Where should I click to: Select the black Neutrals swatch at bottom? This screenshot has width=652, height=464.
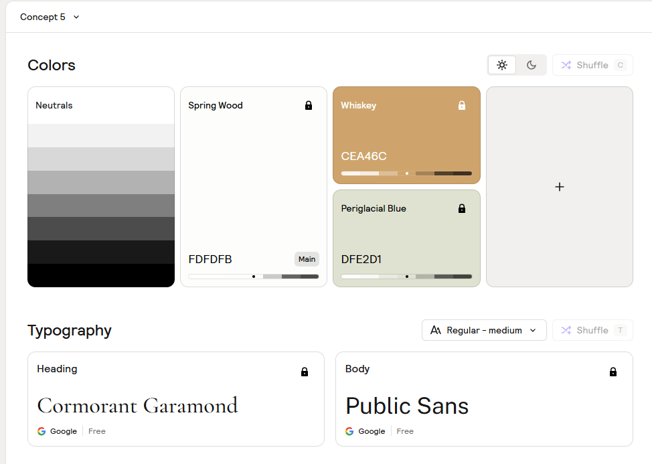coord(101,275)
